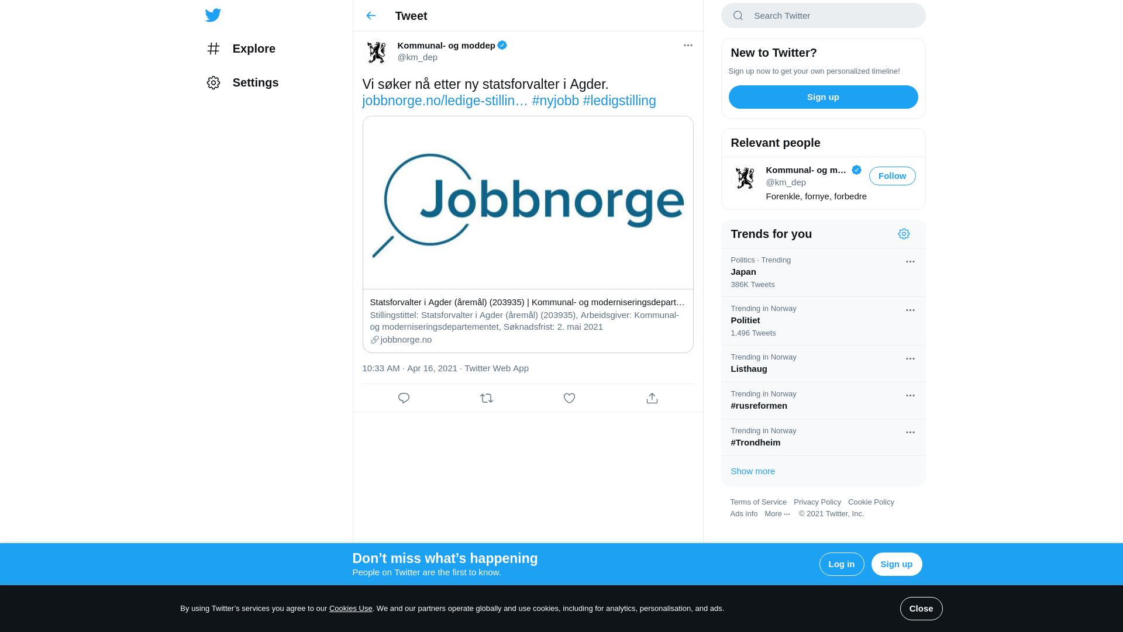Follow the Kommunal- og moddep account
This screenshot has width=1123, height=632.
tap(892, 176)
